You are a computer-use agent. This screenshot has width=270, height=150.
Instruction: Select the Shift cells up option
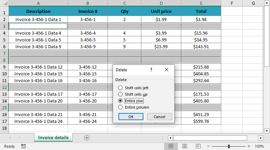[120, 94]
